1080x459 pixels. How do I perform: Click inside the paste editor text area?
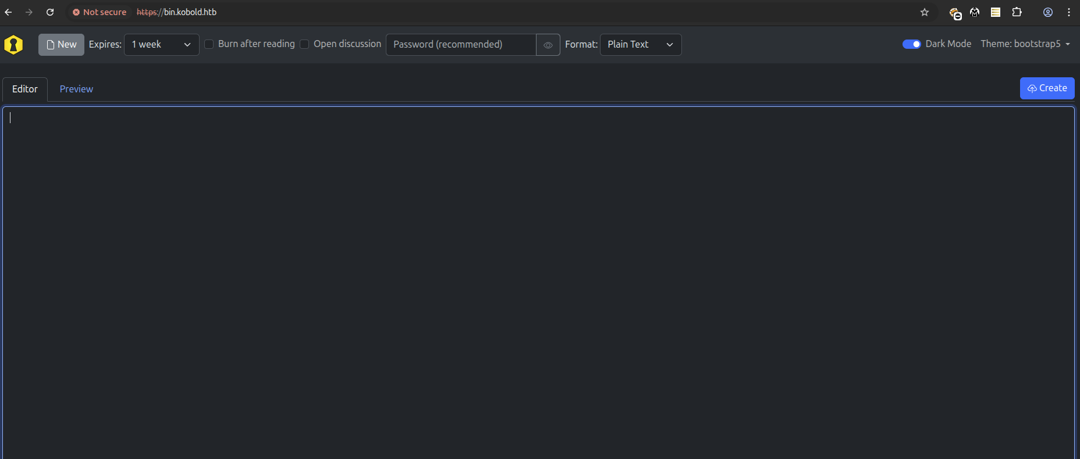[538, 282]
